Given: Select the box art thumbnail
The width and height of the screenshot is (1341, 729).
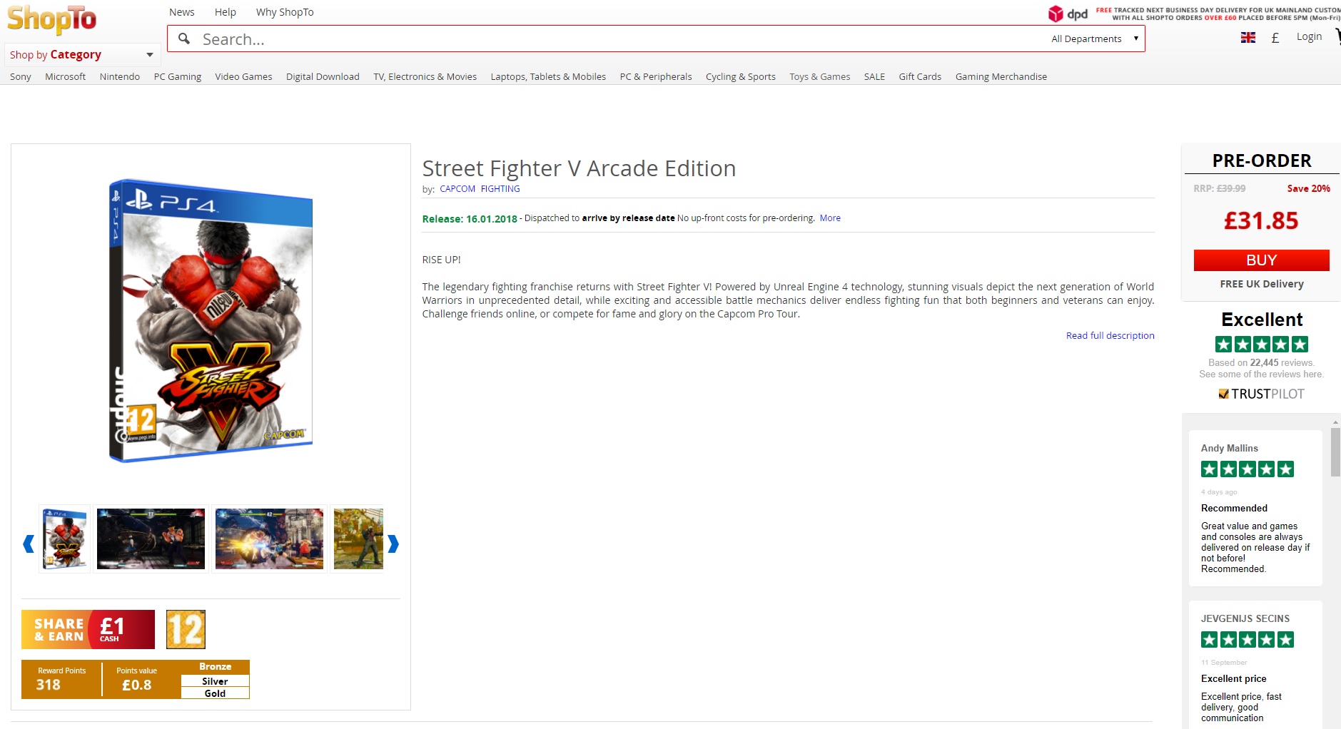Looking at the screenshot, I should 65,539.
